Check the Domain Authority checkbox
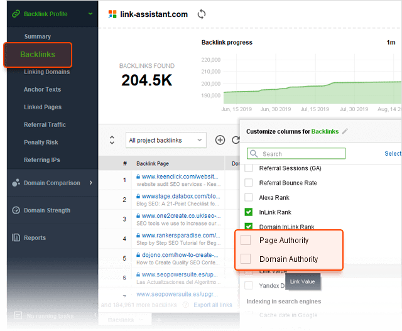Image resolution: width=402 pixels, height=331 pixels. click(x=246, y=259)
